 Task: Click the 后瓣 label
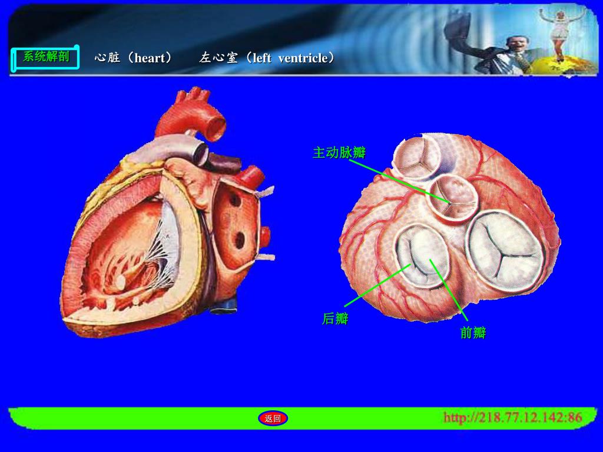(x=335, y=318)
